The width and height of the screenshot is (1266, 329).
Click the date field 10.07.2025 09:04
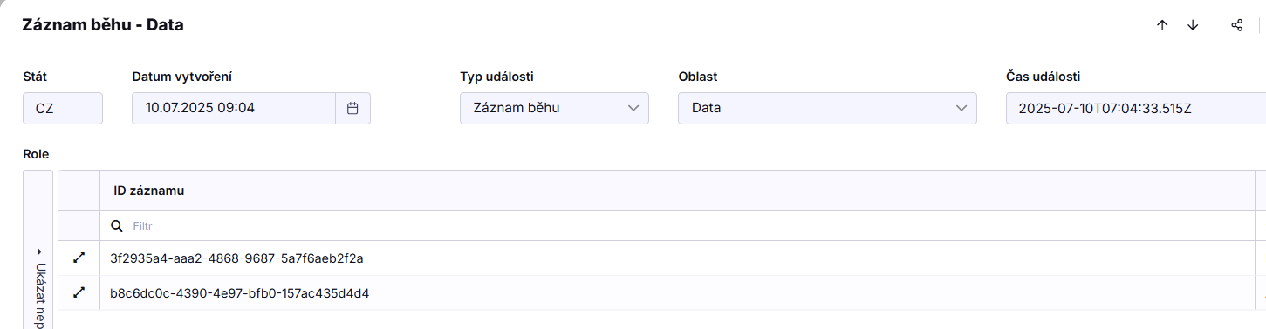point(234,109)
